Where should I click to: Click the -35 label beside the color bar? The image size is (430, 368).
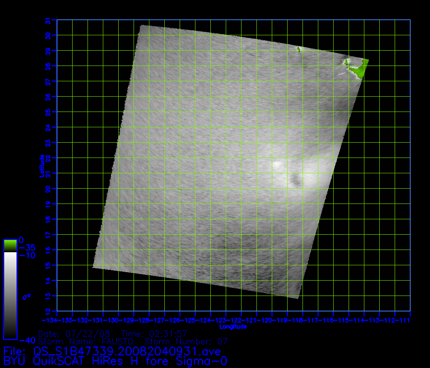pyautogui.click(x=27, y=248)
